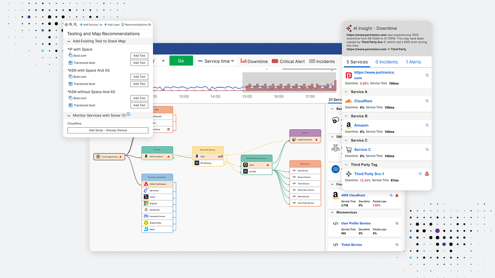The image size is (495, 278).
Task: Switch to the 5 Services tab
Action: (357, 62)
